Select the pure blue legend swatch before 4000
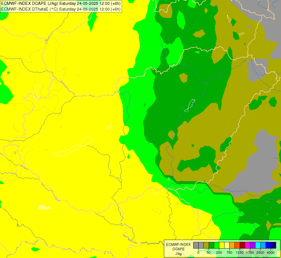Viewport: 281px width, 258px height. (268, 245)
